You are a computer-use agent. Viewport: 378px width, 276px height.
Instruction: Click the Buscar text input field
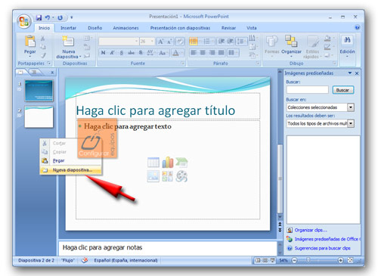(x=308, y=90)
